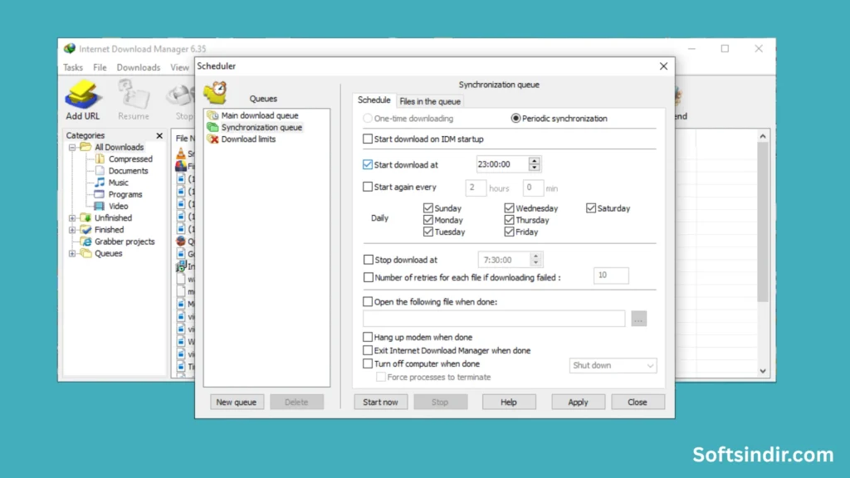Switch to Files in the queue tab

tap(429, 101)
